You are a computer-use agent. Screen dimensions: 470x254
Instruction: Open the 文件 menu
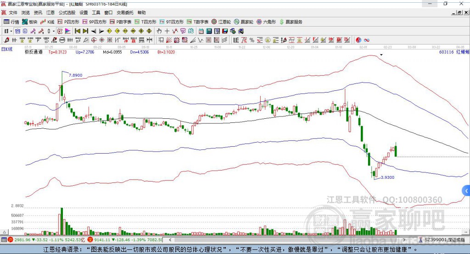pos(13,12)
